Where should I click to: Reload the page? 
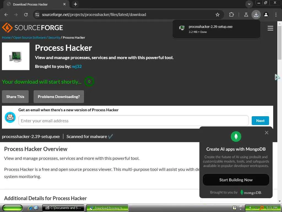(26, 15)
